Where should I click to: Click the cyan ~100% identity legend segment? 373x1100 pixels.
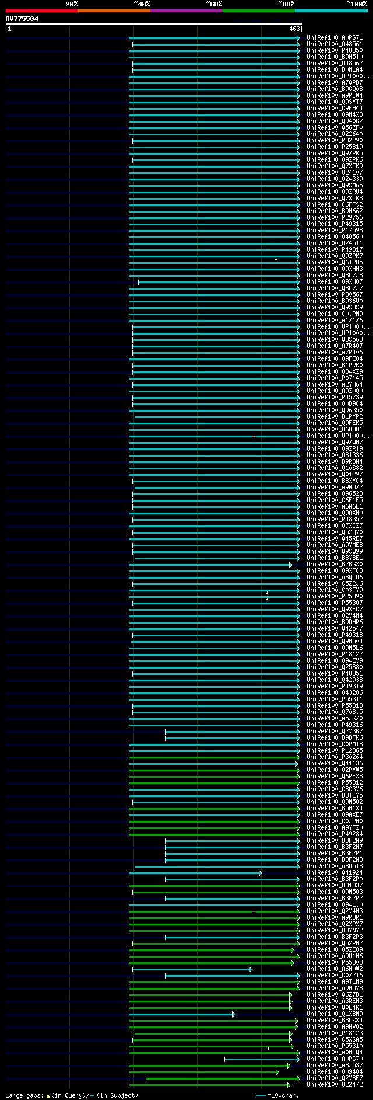[x=331, y=11]
